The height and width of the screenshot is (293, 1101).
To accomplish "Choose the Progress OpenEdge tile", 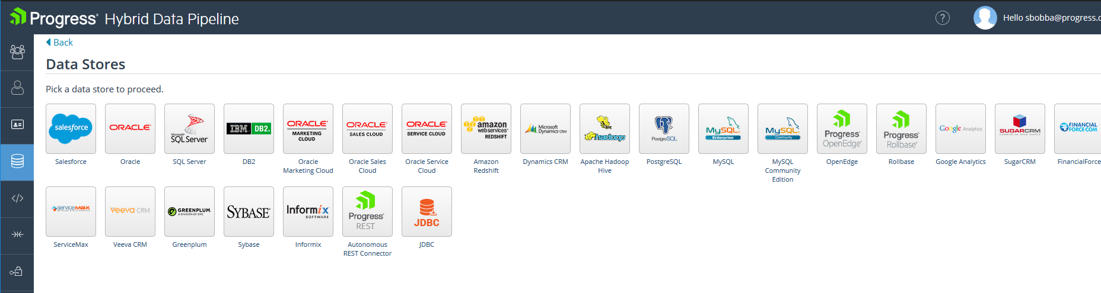I will pyautogui.click(x=842, y=128).
